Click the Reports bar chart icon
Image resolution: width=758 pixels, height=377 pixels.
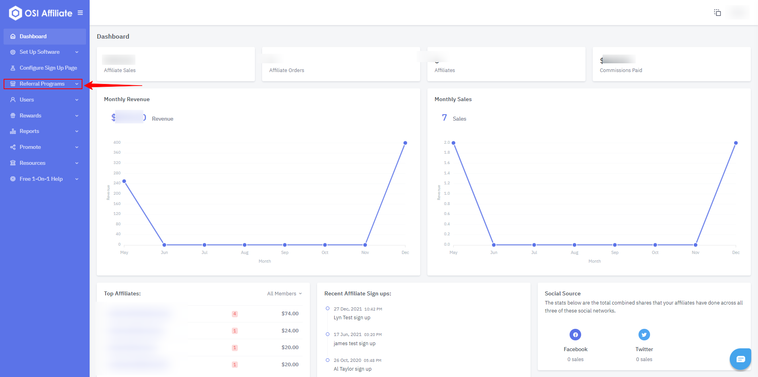[13, 131]
